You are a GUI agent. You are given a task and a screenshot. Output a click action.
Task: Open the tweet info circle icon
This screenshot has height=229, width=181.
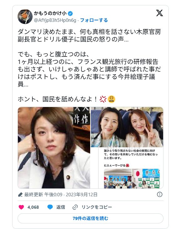pos(160,195)
